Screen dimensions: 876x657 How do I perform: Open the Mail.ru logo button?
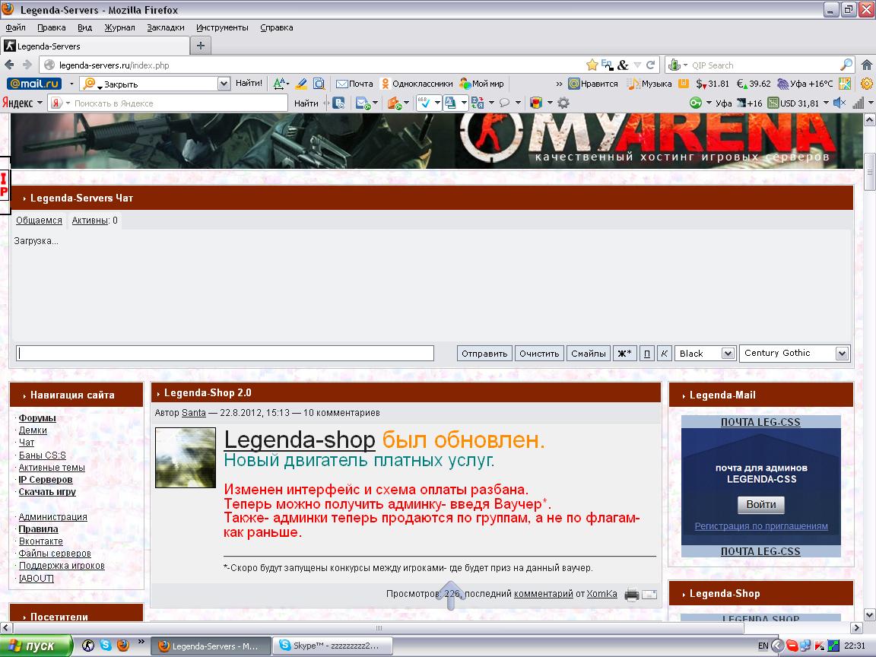pyautogui.click(x=34, y=84)
